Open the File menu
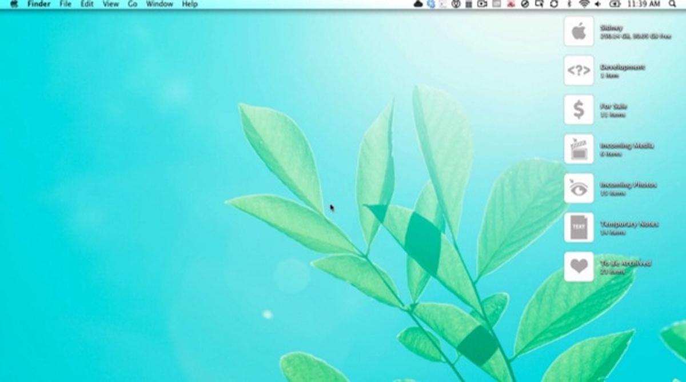686x382 pixels. [65, 4]
